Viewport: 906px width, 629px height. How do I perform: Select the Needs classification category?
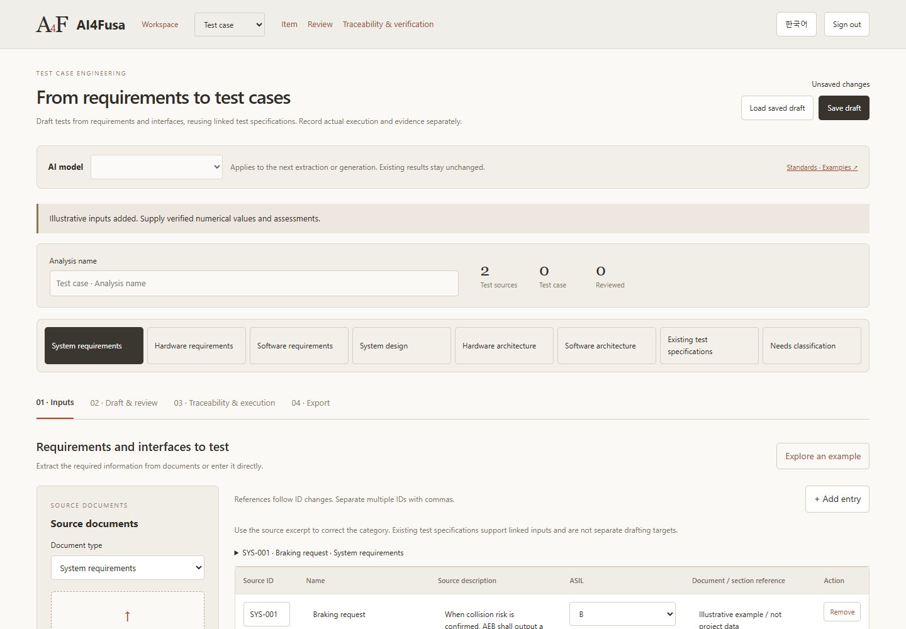812,346
